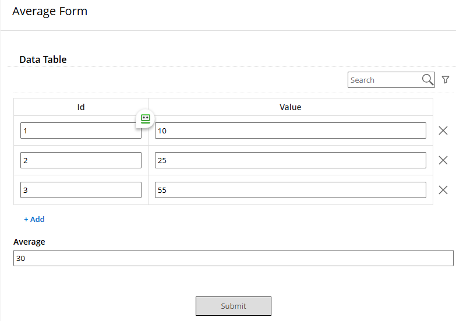This screenshot has height=321, width=456.
Task: Select the Id field containing 1
Action: point(81,130)
